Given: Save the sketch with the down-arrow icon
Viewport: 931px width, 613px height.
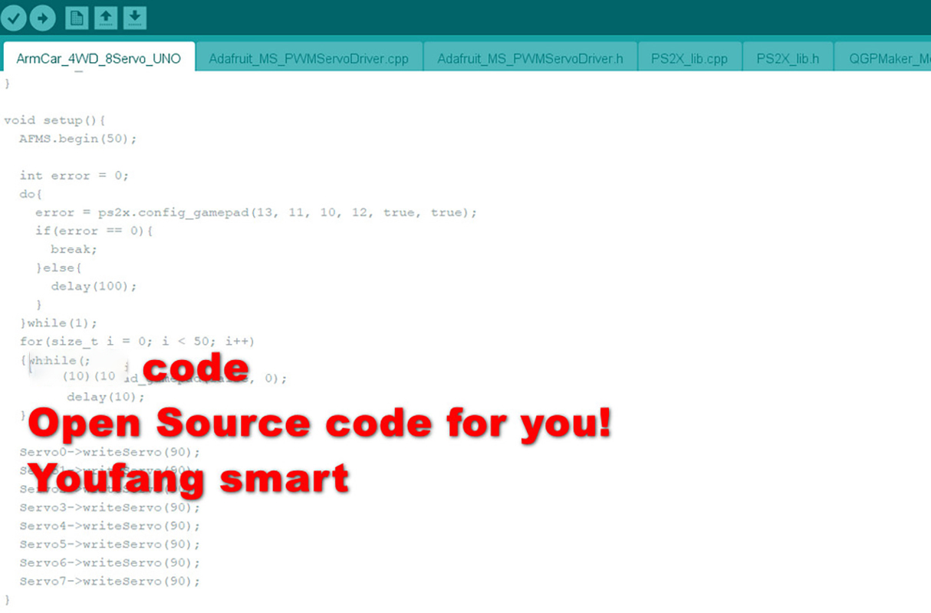Looking at the screenshot, I should point(134,17).
